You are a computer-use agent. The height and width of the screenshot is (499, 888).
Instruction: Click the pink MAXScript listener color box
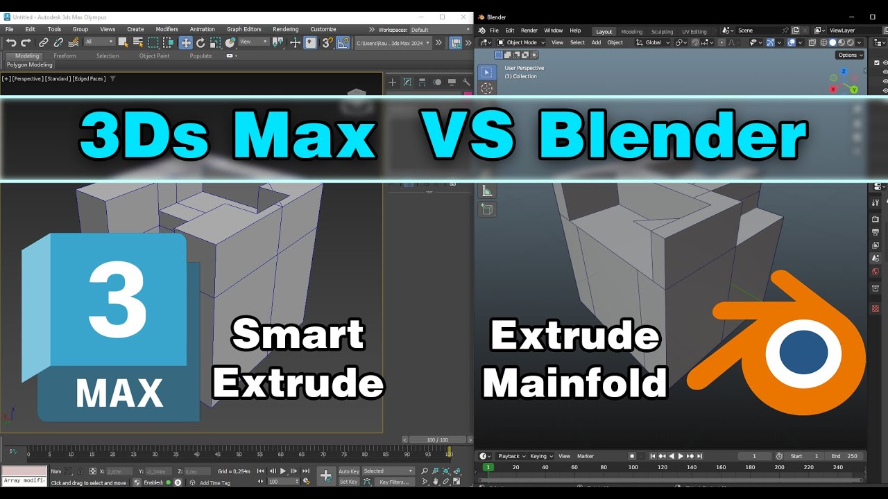click(x=24, y=471)
